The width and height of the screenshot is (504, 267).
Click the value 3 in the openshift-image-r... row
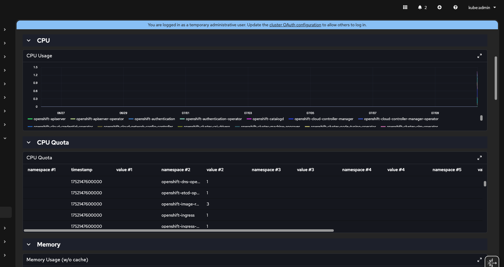[x=208, y=204]
